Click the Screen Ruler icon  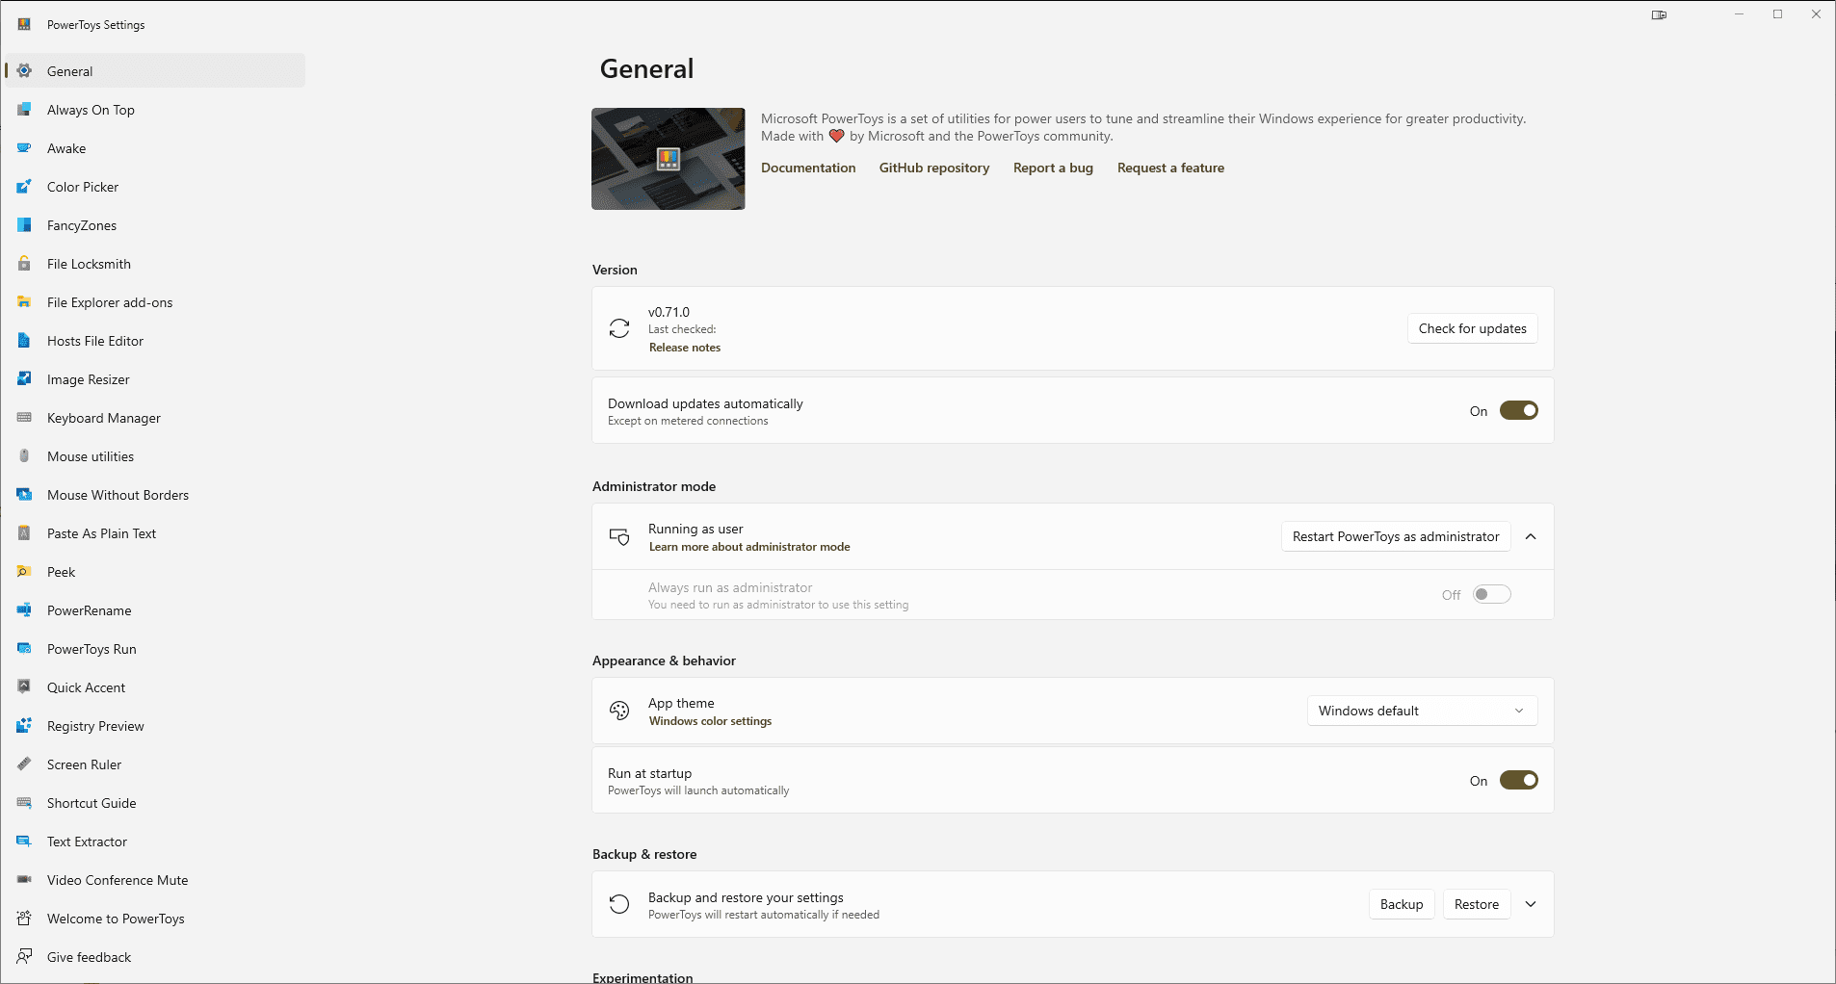point(24,764)
